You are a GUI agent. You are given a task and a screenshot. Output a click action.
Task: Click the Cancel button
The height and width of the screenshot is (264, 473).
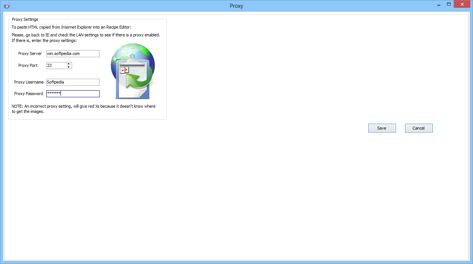coord(419,128)
